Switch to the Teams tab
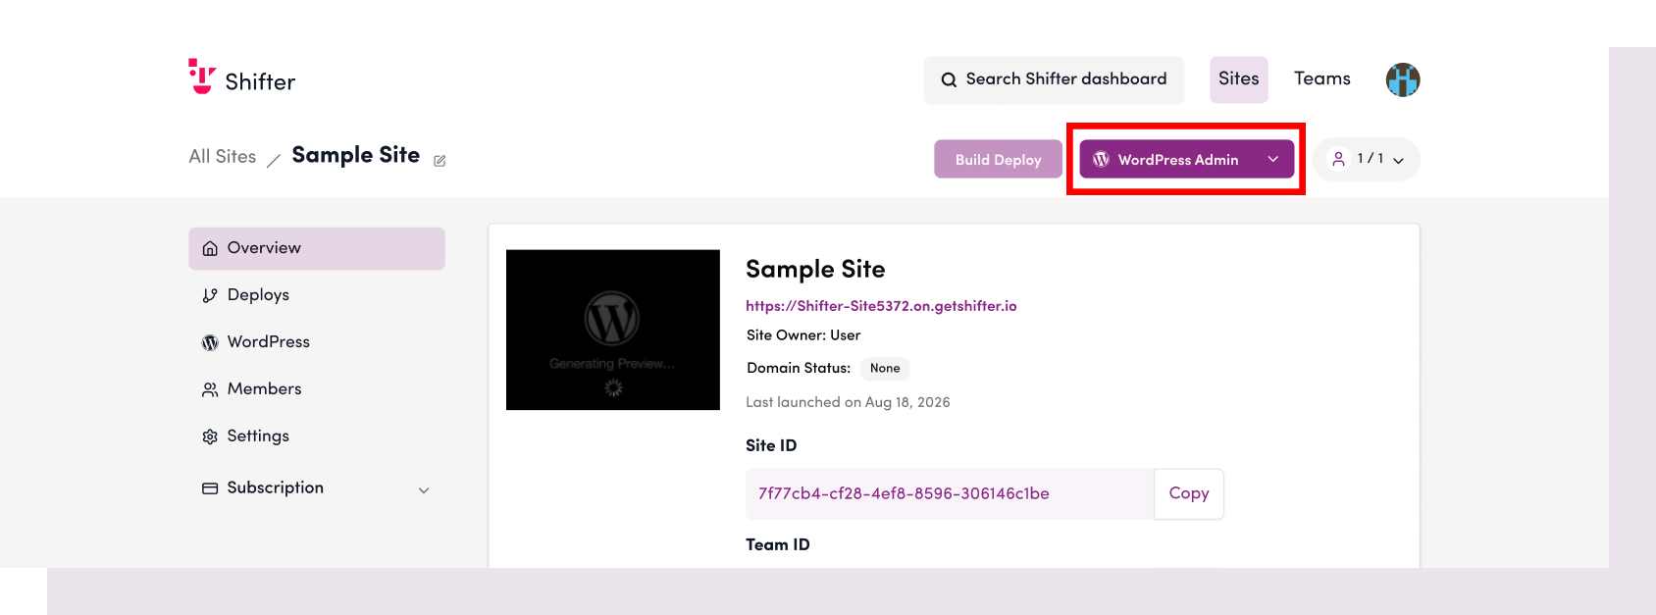1656x615 pixels. tap(1322, 79)
